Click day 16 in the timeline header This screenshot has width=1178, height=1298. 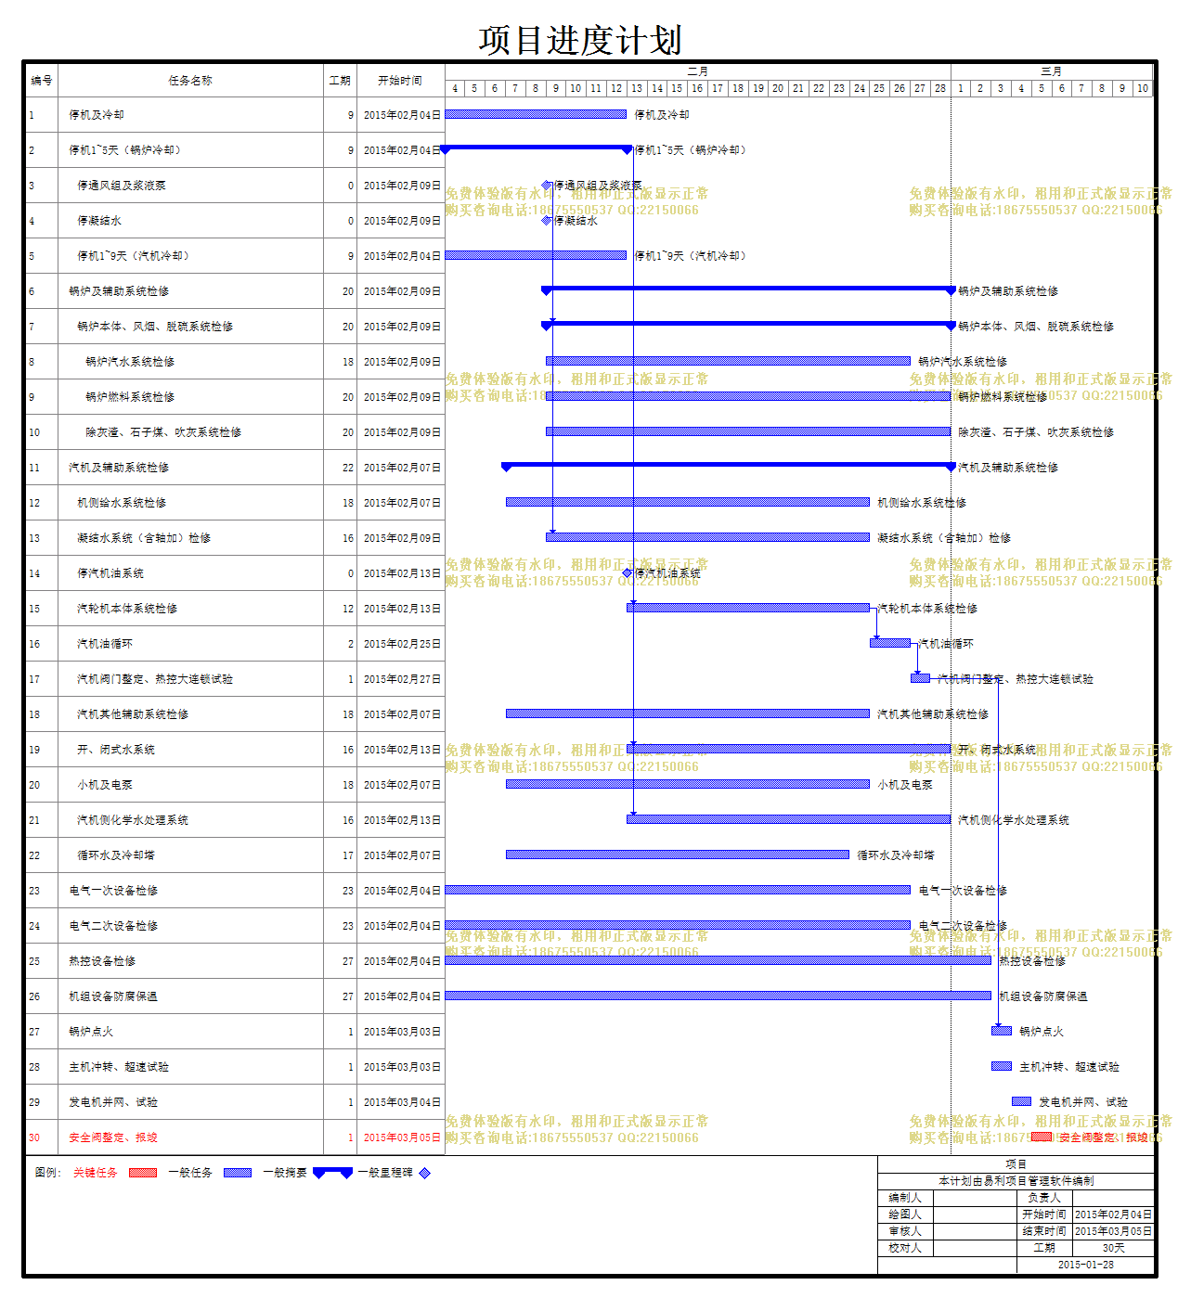tap(697, 89)
